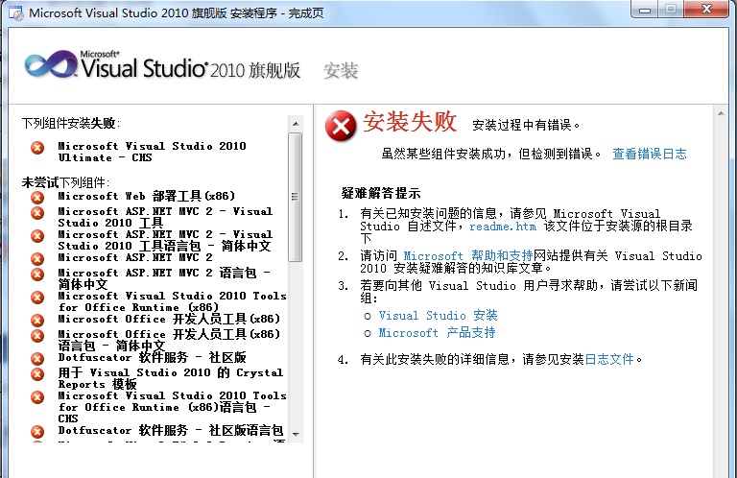Open the 日志文件 link
Image resolution: width=737 pixels, height=478 pixels.
pyautogui.click(x=610, y=359)
